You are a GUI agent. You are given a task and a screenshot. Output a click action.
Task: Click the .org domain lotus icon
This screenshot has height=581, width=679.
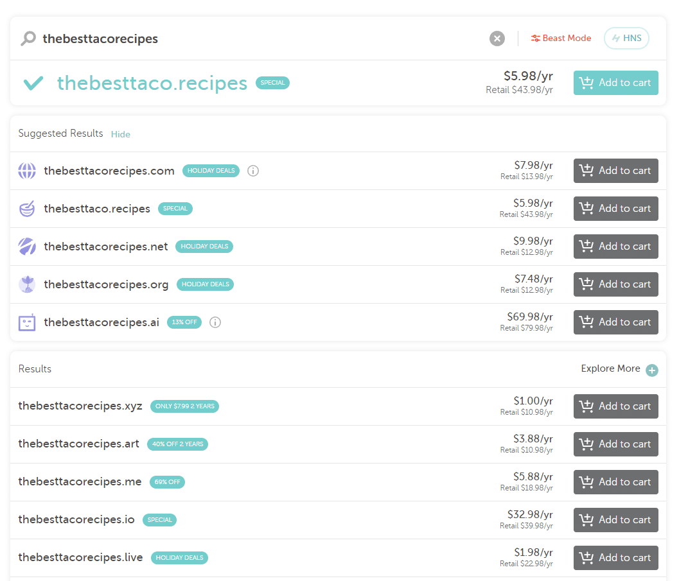coord(27,284)
